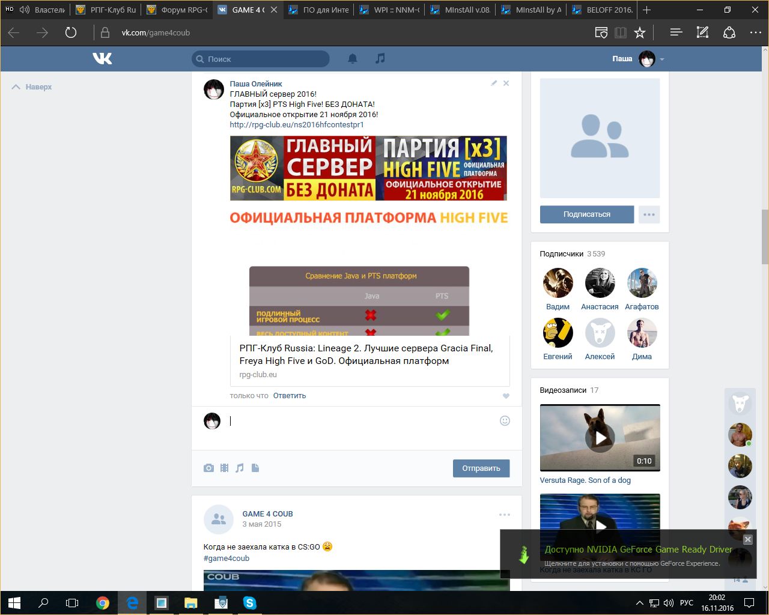Switch to the BELOFF 2016 tab
Viewport: 769px width, 615px height.
coord(602,10)
